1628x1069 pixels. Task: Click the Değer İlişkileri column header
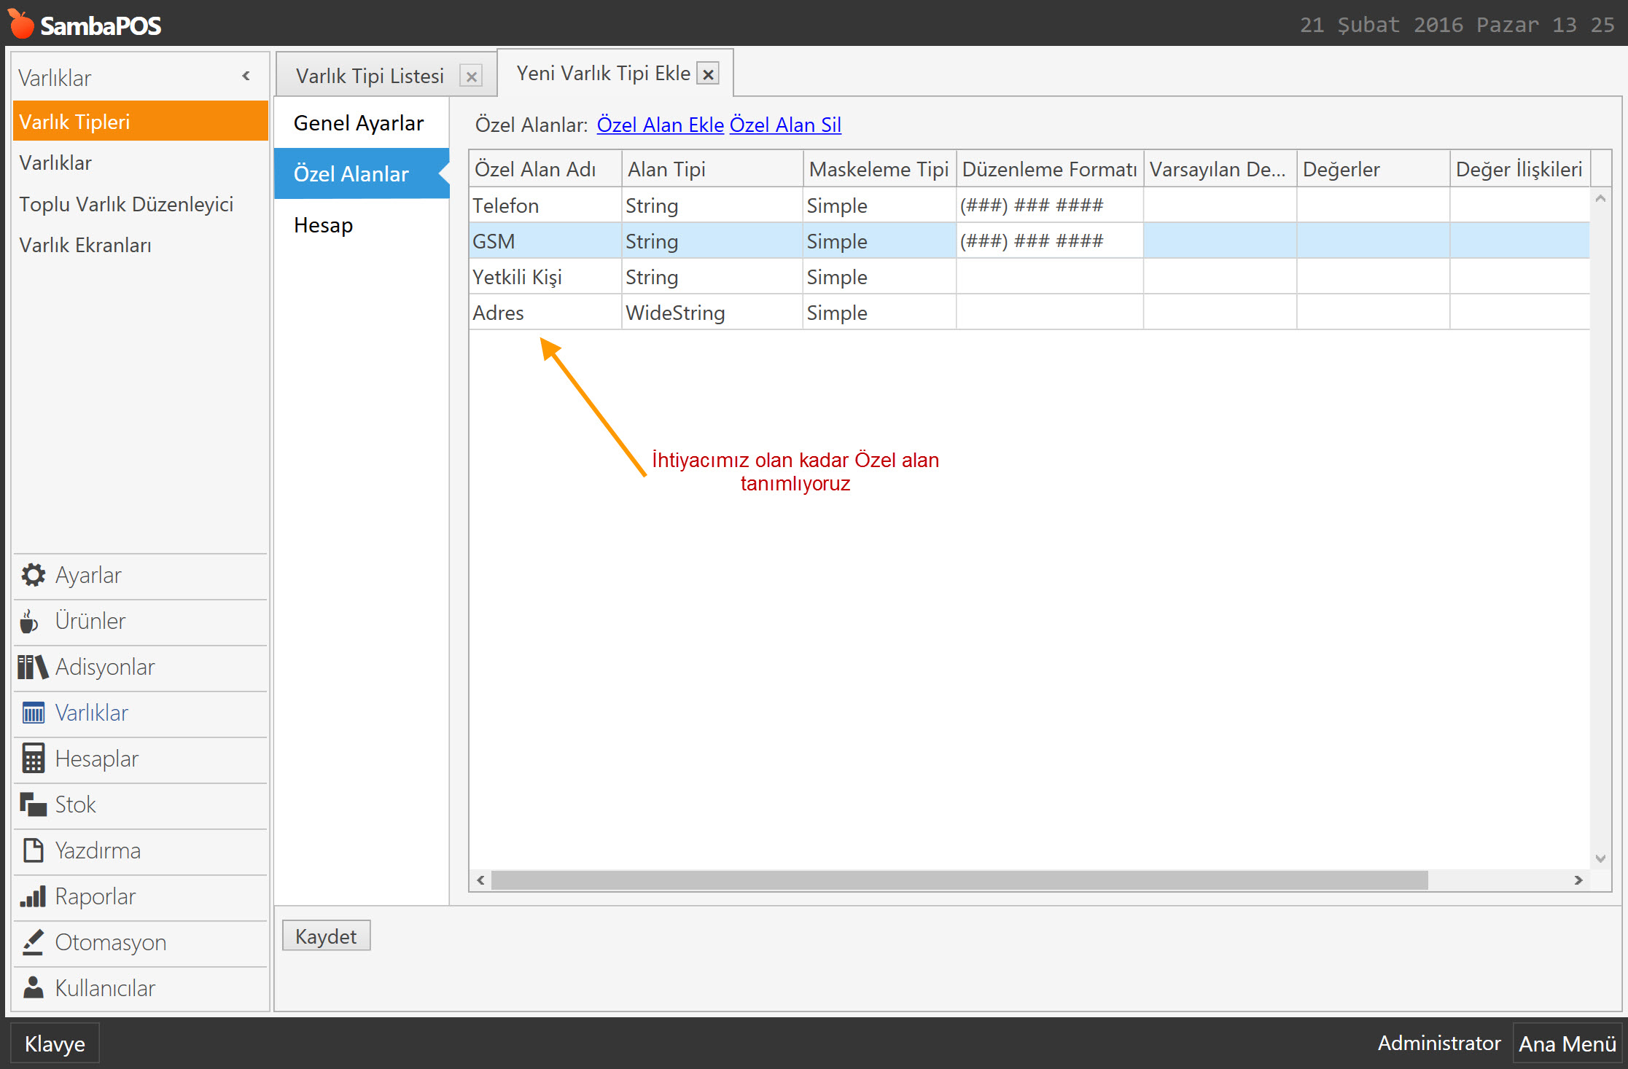[1520, 169]
